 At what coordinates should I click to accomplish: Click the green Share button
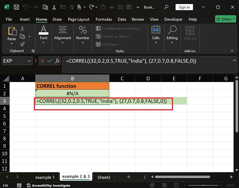tap(226, 19)
